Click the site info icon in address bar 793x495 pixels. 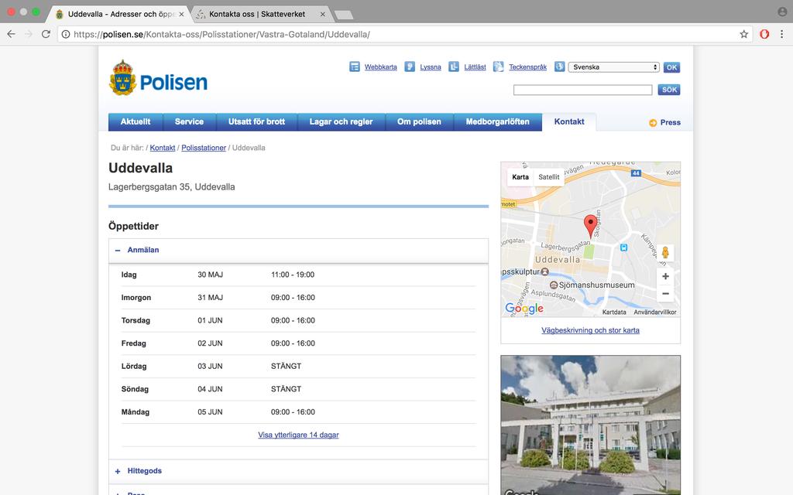tap(66, 34)
